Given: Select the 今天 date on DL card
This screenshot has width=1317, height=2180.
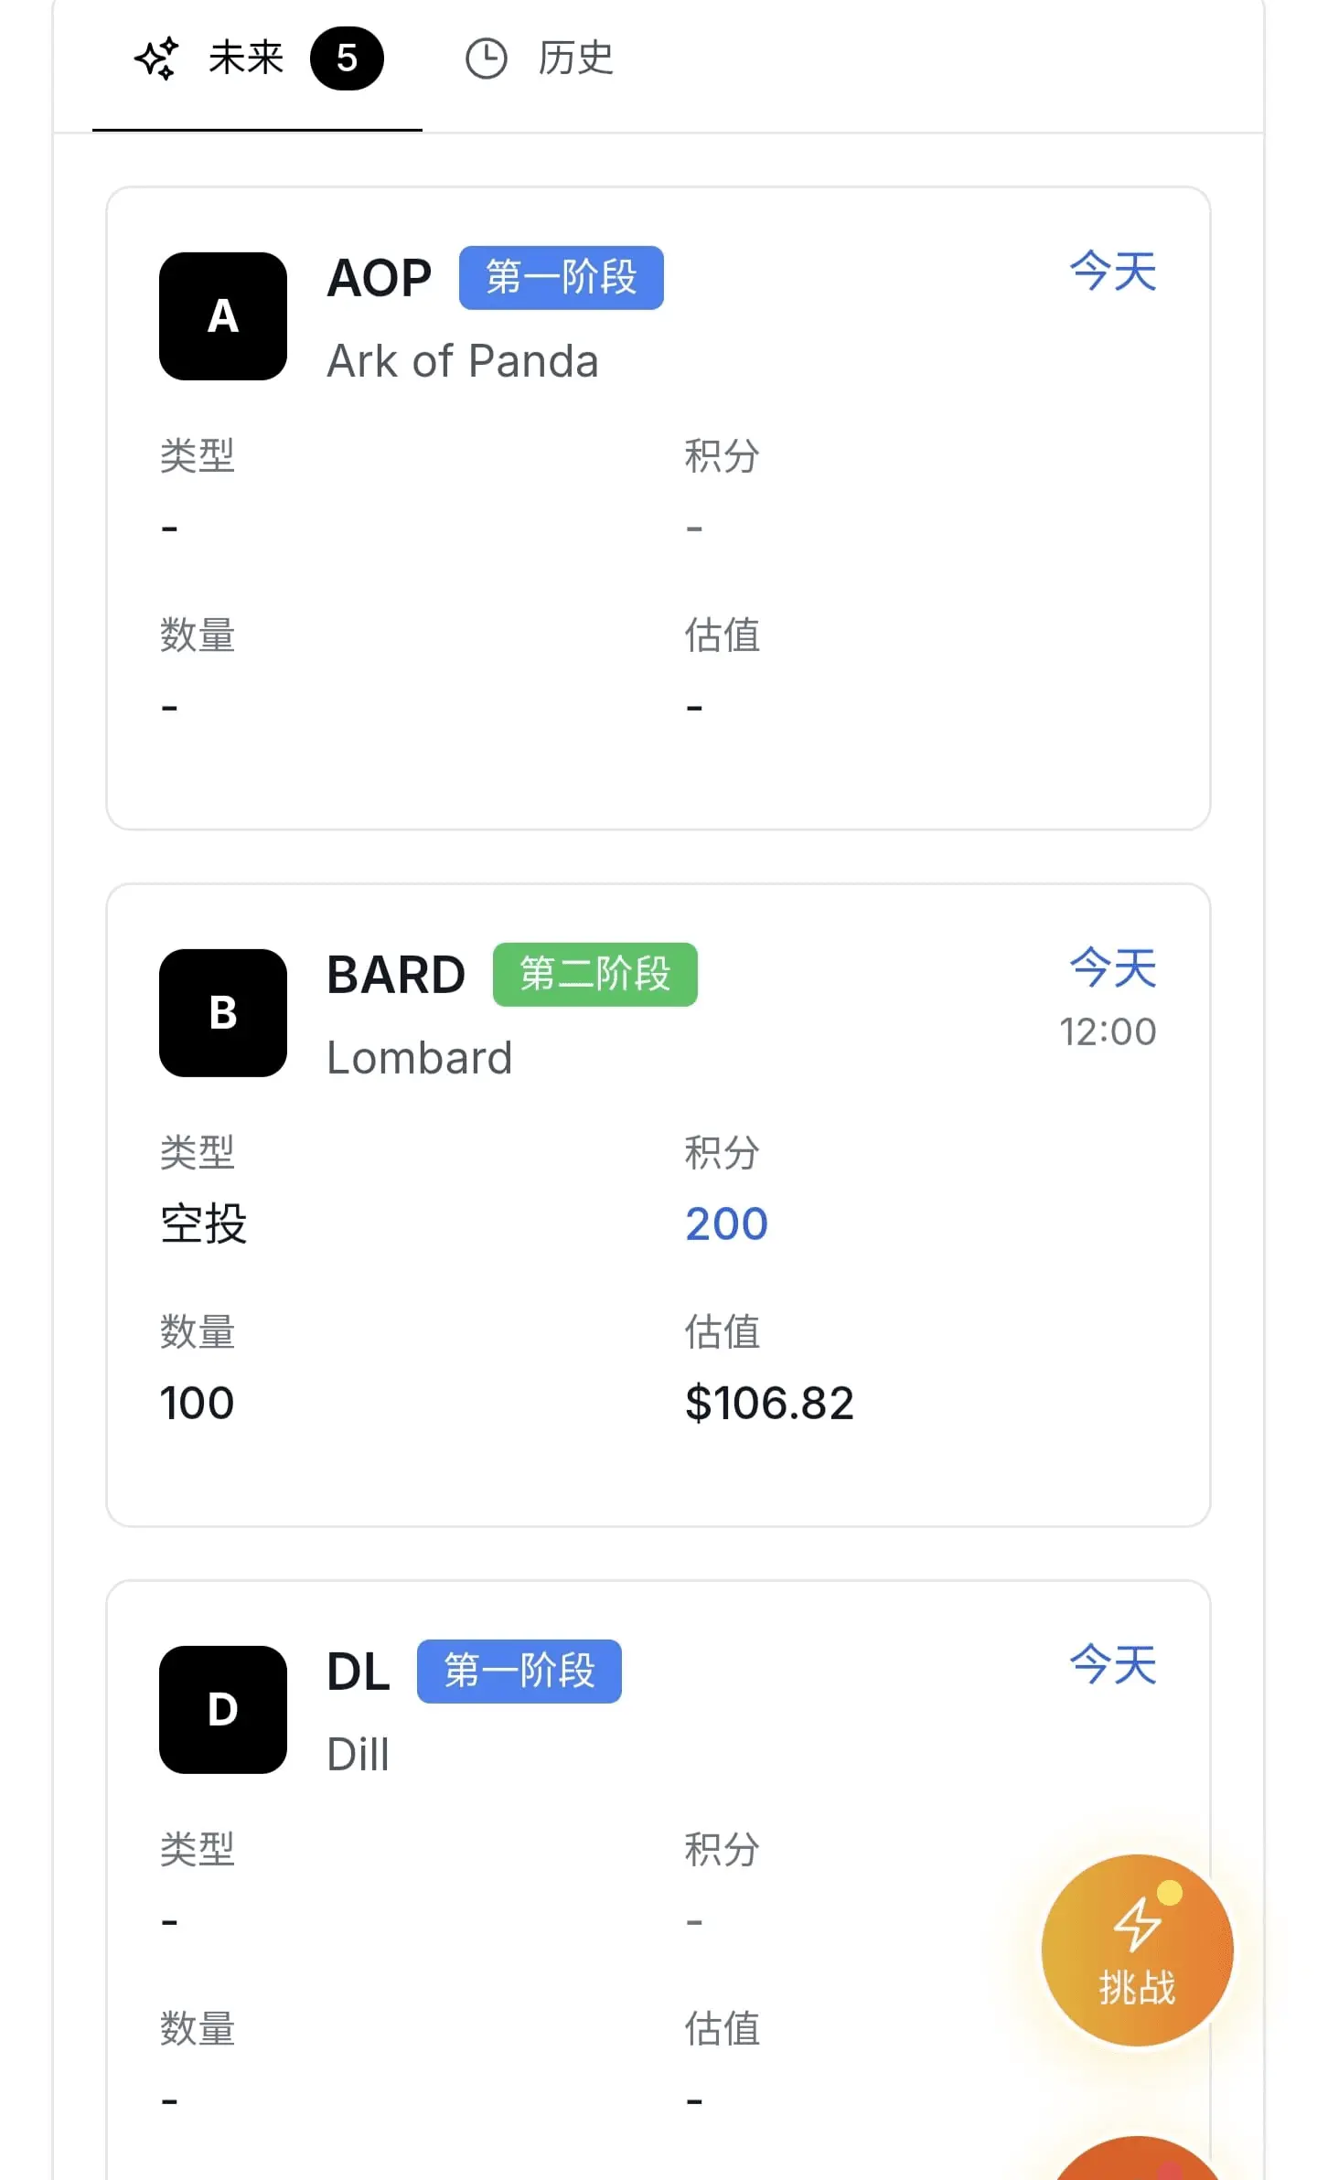Looking at the screenshot, I should tap(1113, 1665).
